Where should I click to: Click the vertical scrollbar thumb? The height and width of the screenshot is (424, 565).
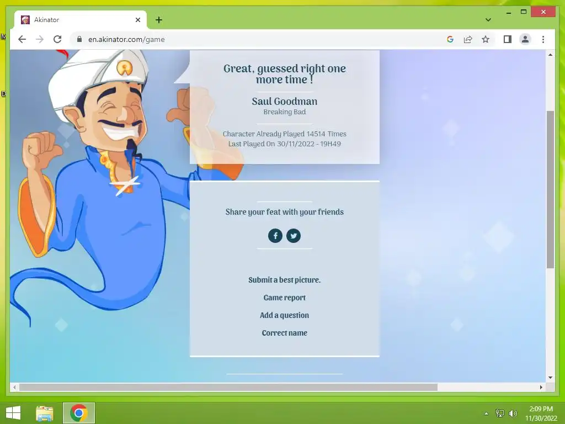click(x=550, y=190)
